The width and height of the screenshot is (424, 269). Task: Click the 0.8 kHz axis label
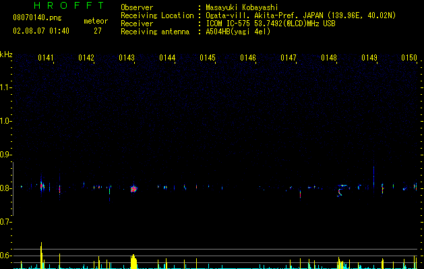click(x=5, y=188)
